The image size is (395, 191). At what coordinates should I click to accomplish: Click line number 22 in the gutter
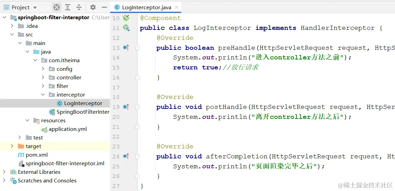tap(116, 137)
